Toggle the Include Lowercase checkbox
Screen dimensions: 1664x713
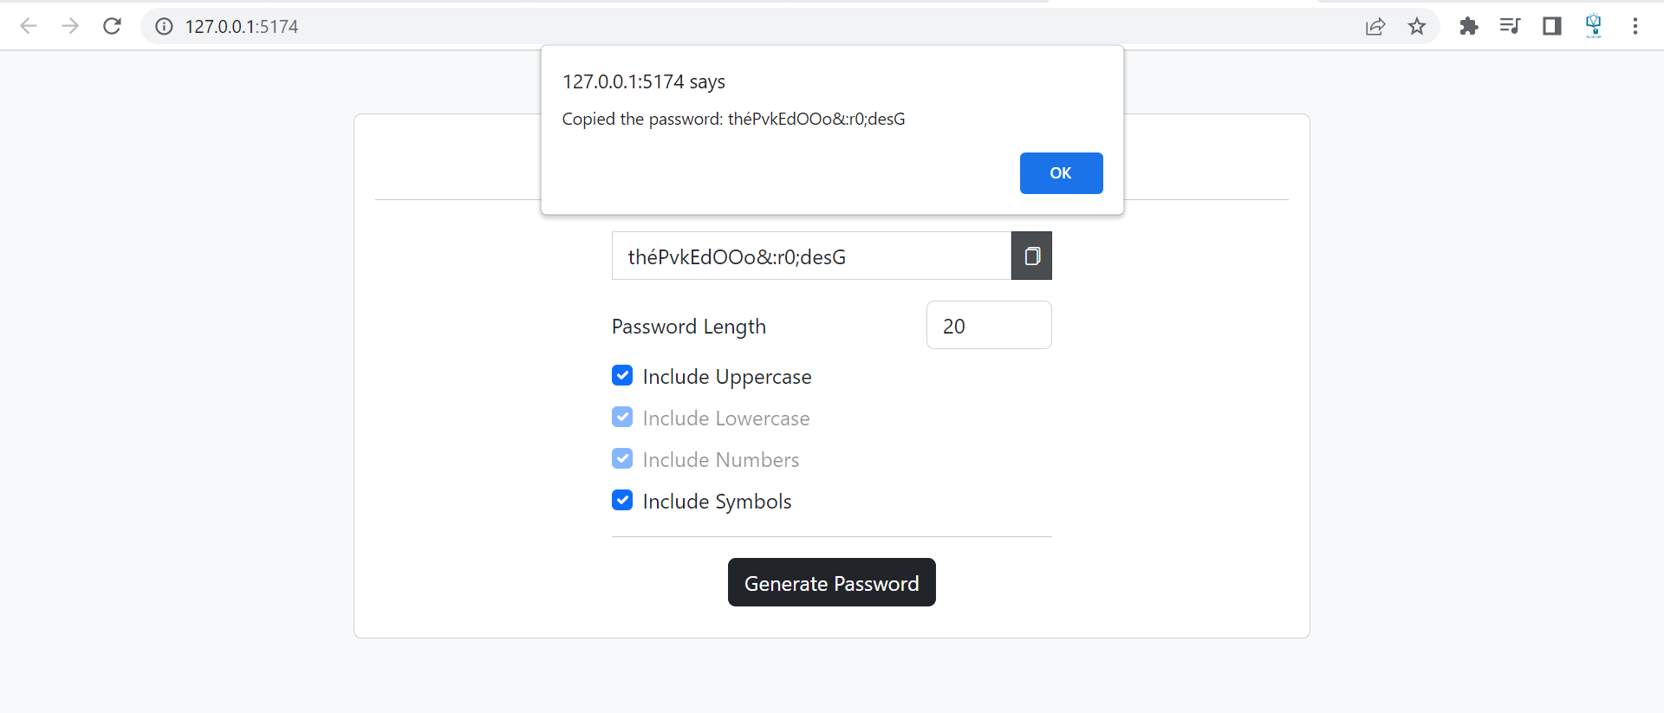point(622,417)
